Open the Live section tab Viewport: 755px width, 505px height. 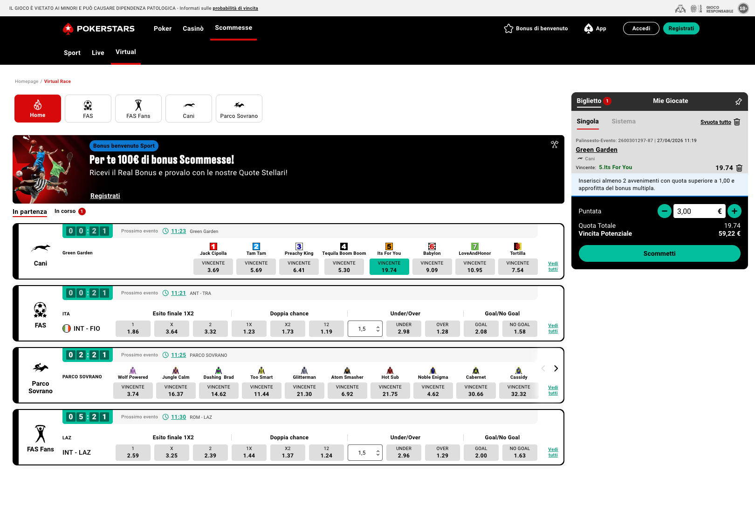coord(98,53)
